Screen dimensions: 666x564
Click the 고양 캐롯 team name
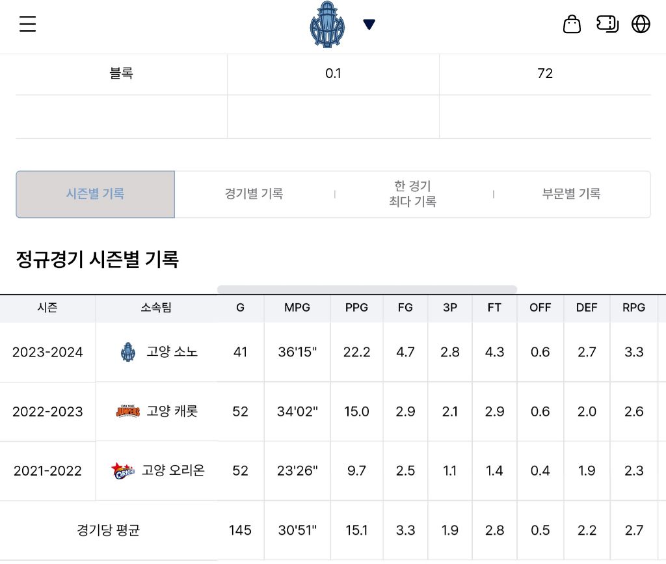172,411
